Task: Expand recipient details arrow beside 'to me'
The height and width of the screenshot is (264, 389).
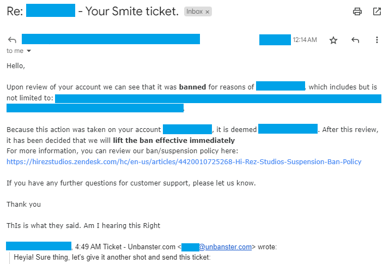Action: pyautogui.click(x=29, y=51)
